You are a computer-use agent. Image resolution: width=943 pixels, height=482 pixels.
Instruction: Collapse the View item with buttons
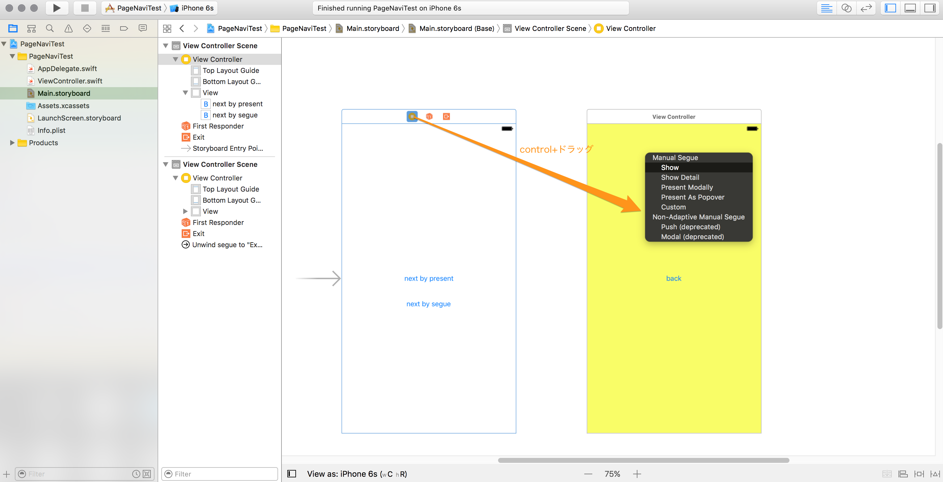tap(185, 93)
